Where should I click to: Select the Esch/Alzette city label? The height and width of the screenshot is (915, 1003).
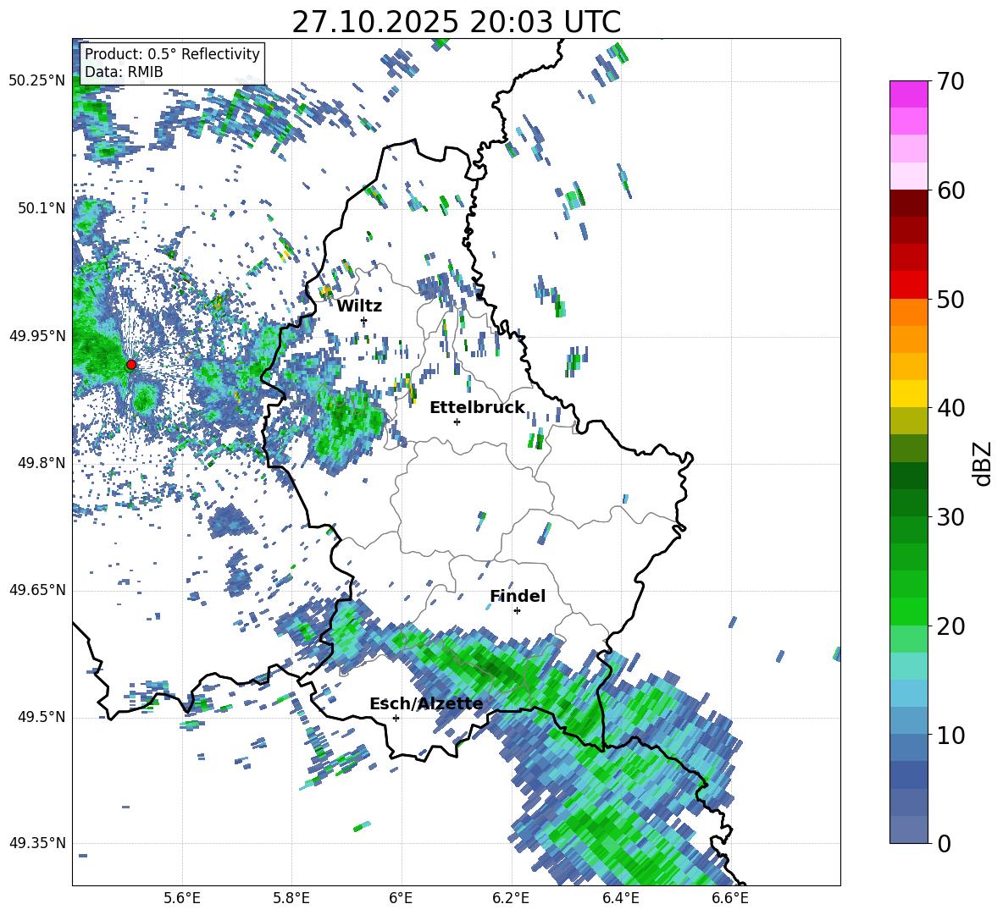click(x=426, y=703)
